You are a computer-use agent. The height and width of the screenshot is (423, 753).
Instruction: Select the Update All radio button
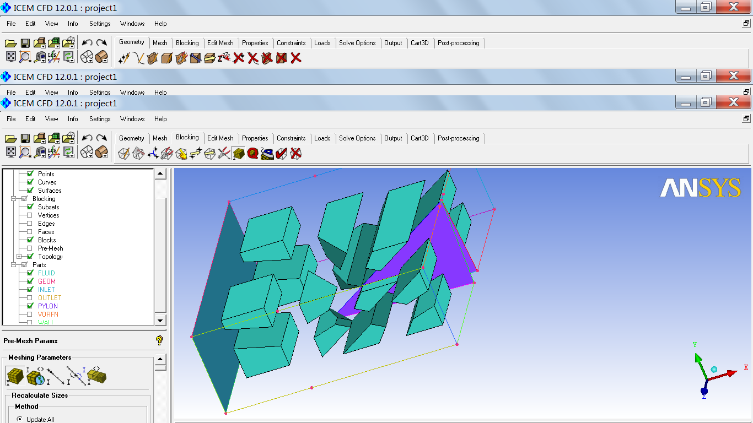click(20, 419)
